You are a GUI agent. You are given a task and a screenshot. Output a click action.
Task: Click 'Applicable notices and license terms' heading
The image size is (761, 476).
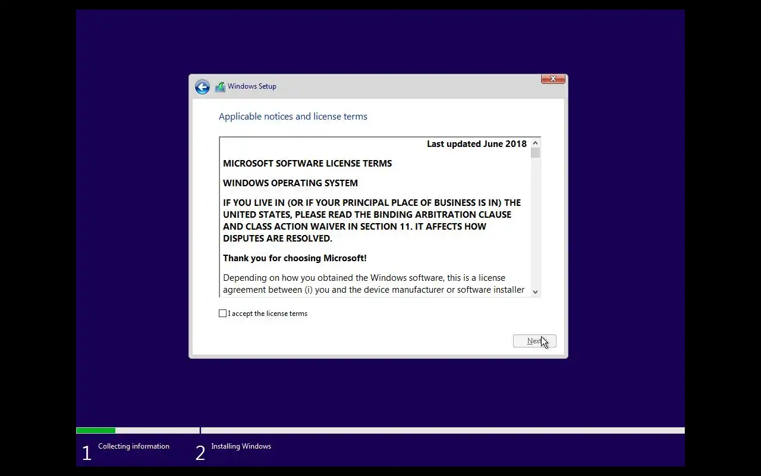tap(293, 117)
